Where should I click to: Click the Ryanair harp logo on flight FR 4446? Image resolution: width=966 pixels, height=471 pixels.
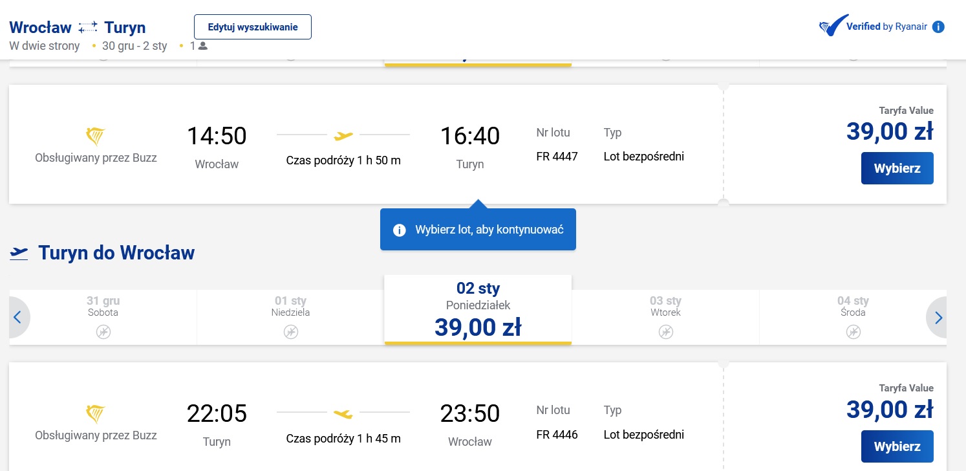pyautogui.click(x=96, y=415)
